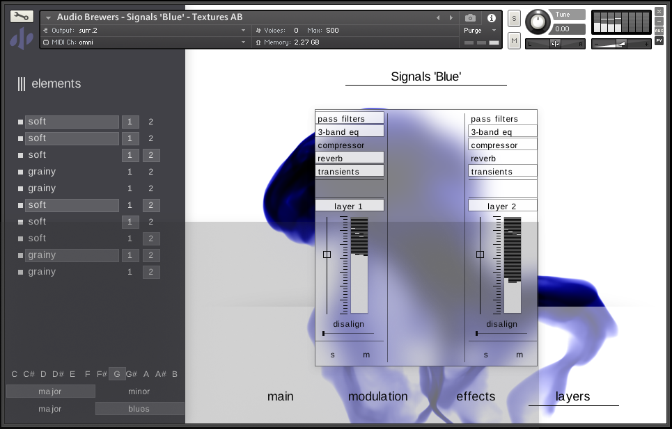Click the Tune knob
672x429 pixels.
tap(538, 22)
